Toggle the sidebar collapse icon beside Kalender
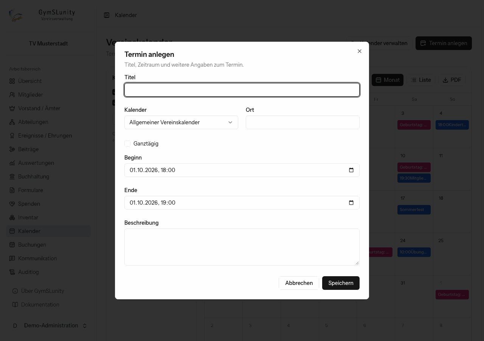484x341 pixels. [x=107, y=15]
